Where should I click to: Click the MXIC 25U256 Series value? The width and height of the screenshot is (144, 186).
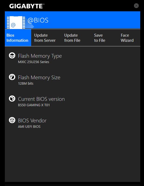coord(34,62)
